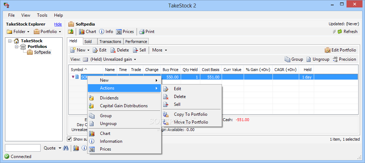
Task: Click the -551.00 cash value
Action: coord(242,120)
